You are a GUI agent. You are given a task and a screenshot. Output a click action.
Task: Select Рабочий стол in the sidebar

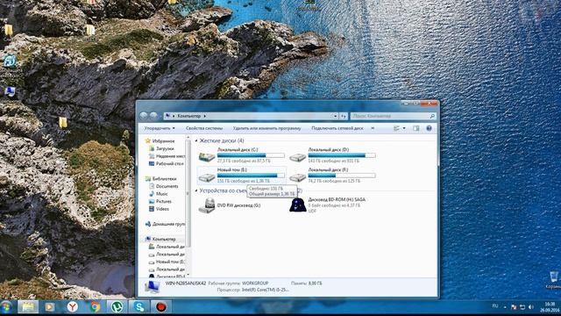[167, 164]
